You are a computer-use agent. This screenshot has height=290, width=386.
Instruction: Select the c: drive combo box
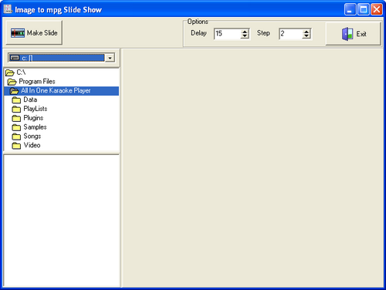pos(61,58)
